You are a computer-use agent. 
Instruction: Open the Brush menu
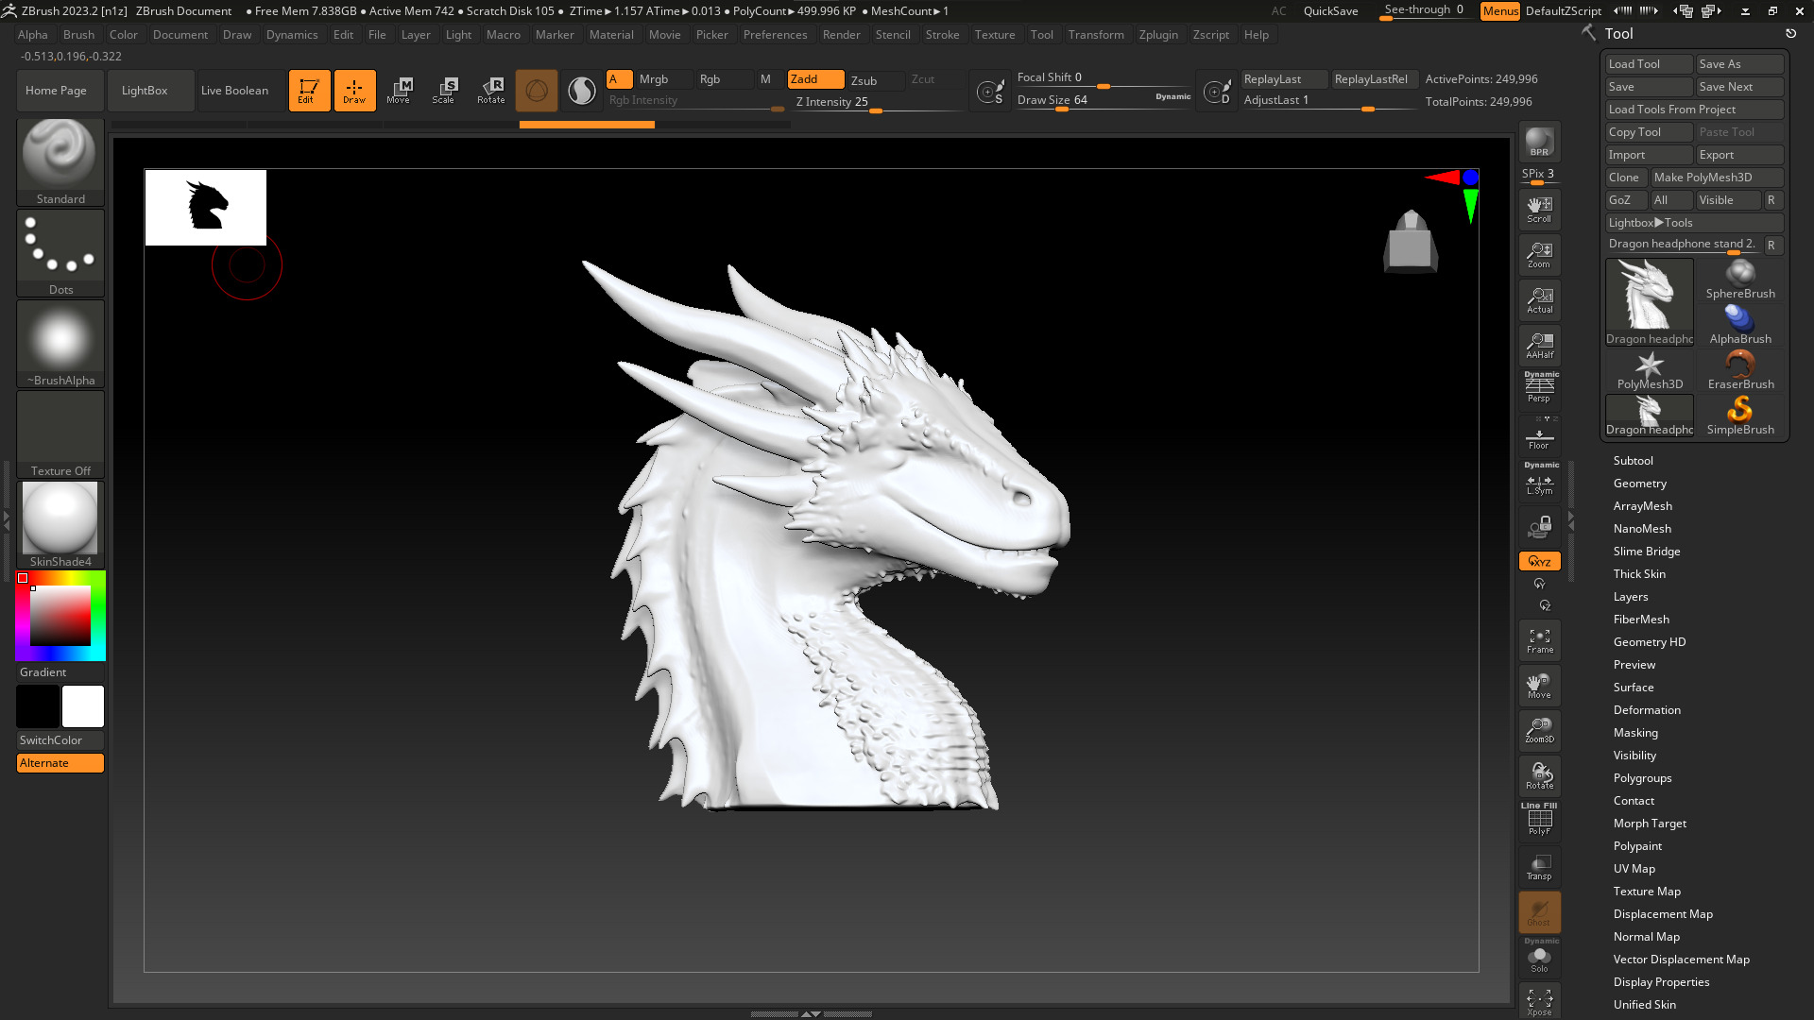pyautogui.click(x=78, y=35)
